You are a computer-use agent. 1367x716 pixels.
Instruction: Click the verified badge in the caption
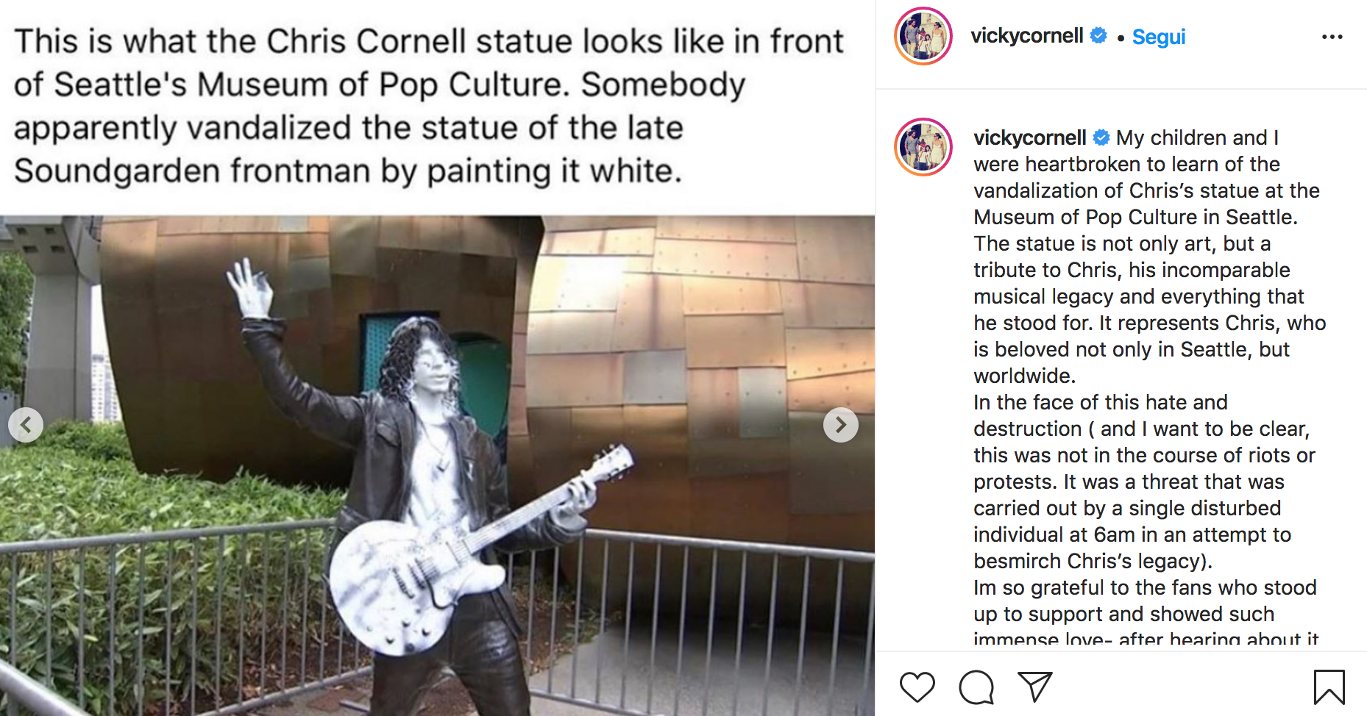[x=1101, y=137]
